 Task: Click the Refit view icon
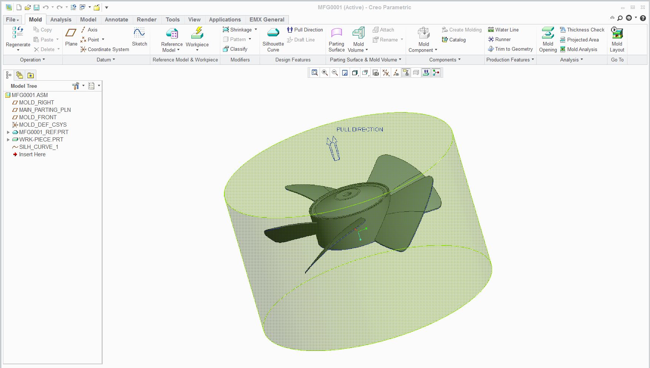point(314,73)
